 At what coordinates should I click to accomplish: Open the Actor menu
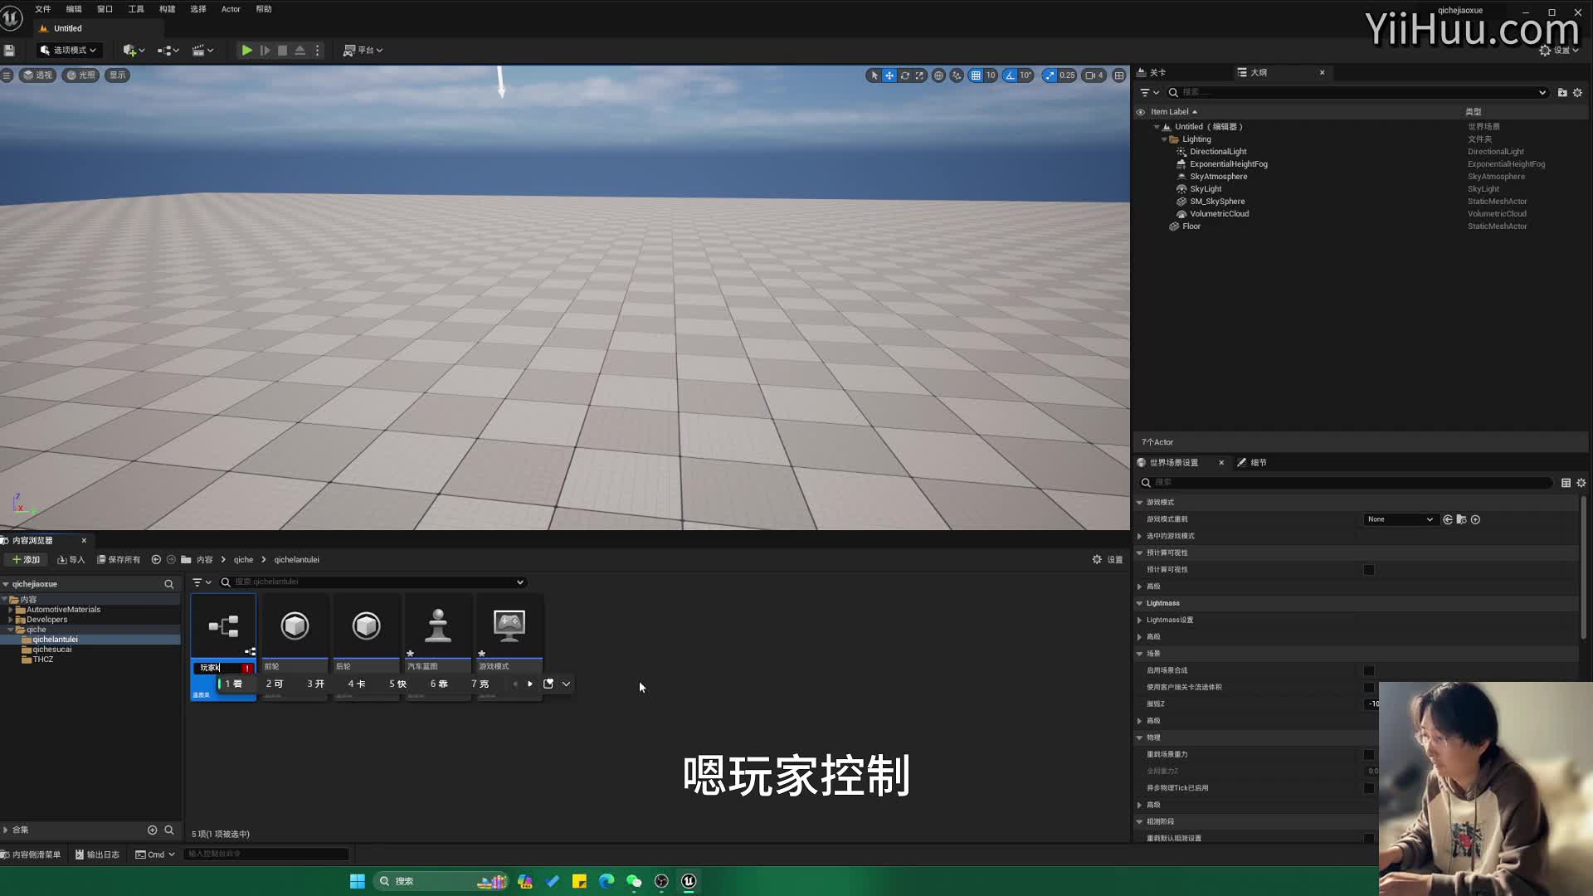pyautogui.click(x=231, y=9)
